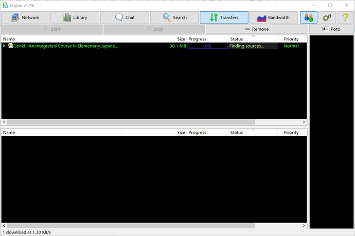Viewport: 355px width, 236px height.
Task: Switch to the Chat tab
Action: pyautogui.click(x=125, y=17)
